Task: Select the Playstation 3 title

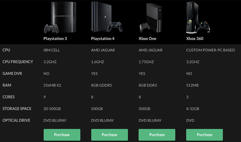Action: pos(55,39)
